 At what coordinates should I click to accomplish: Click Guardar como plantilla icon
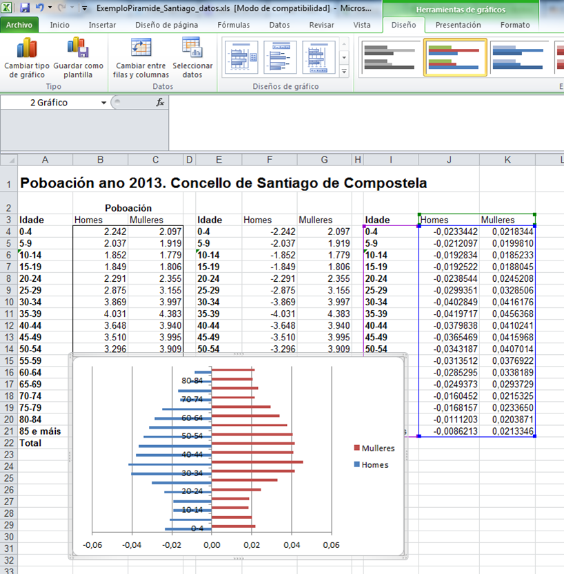pos(78,50)
